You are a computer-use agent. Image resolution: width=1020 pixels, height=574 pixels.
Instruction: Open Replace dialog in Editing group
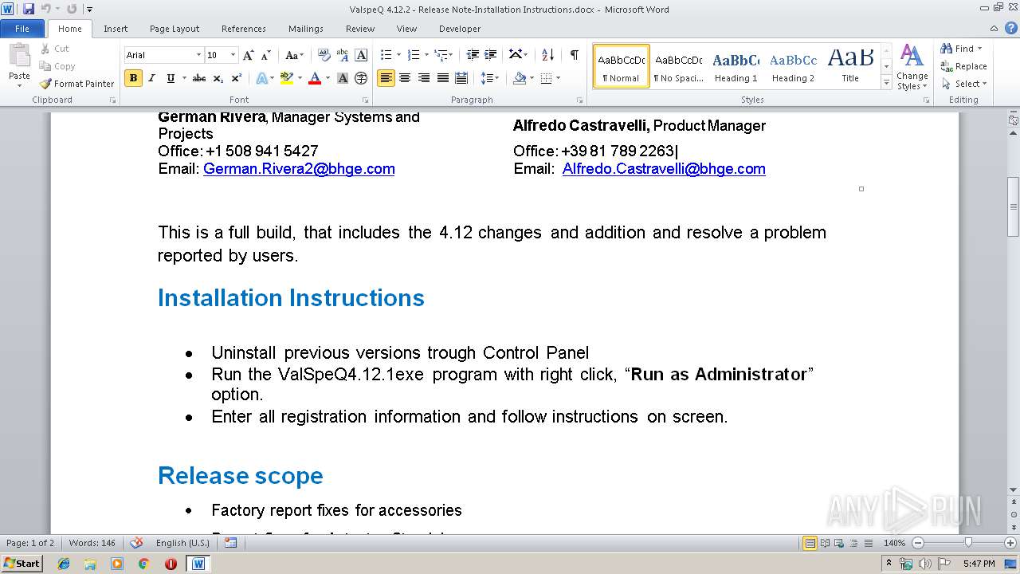963,66
